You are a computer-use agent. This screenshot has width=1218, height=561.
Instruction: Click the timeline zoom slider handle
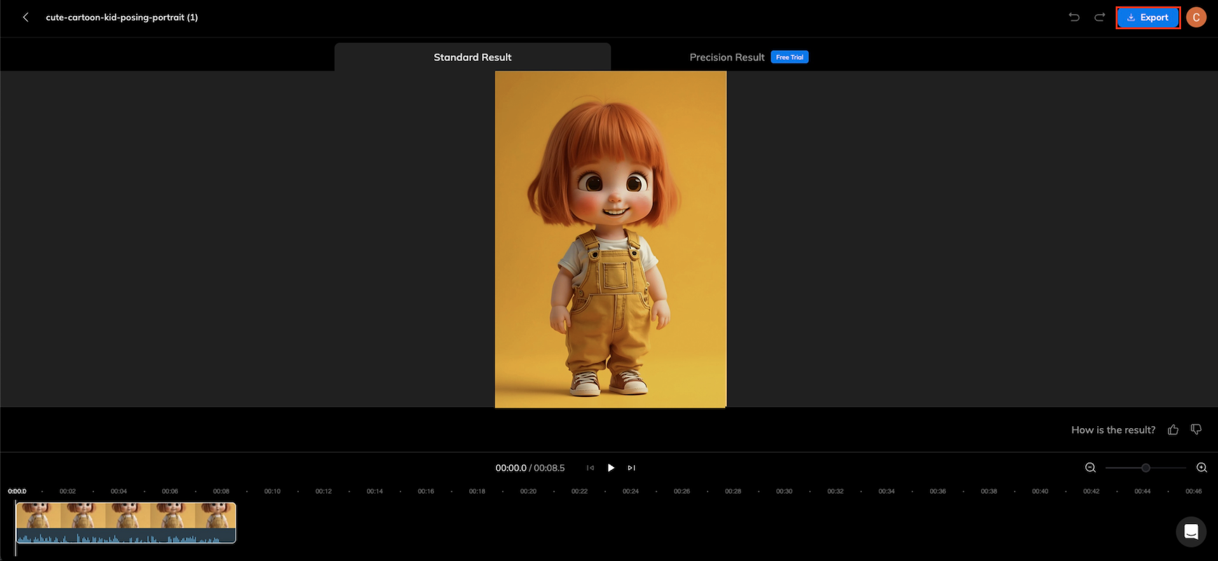tap(1146, 468)
